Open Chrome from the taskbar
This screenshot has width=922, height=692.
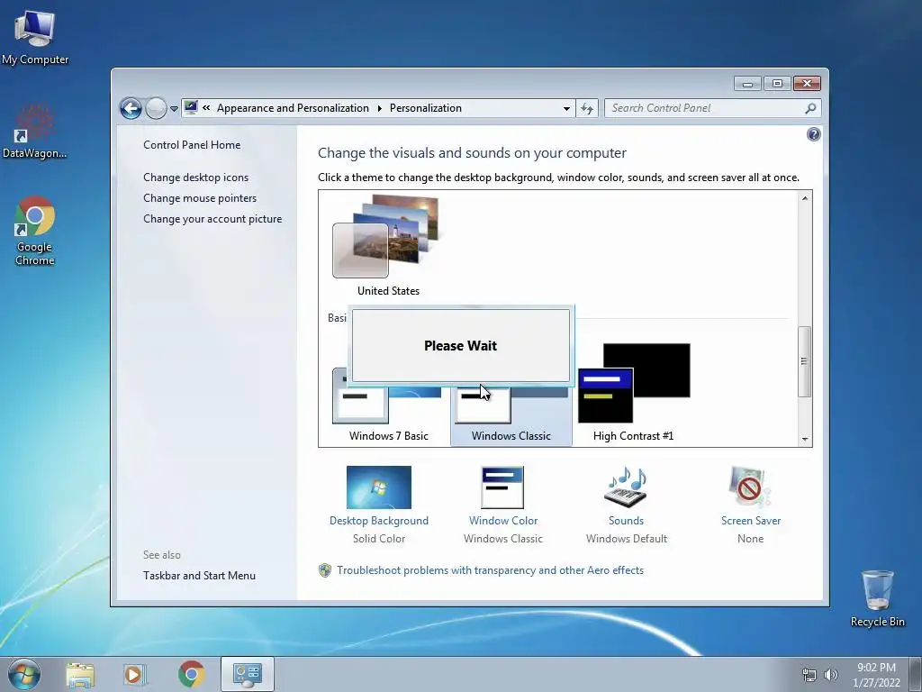(191, 674)
